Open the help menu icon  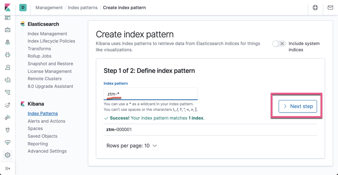point(315,7)
